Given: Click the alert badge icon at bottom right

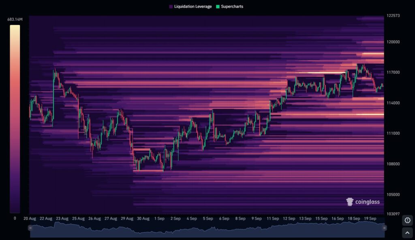Looking at the screenshot, I should [407, 220].
